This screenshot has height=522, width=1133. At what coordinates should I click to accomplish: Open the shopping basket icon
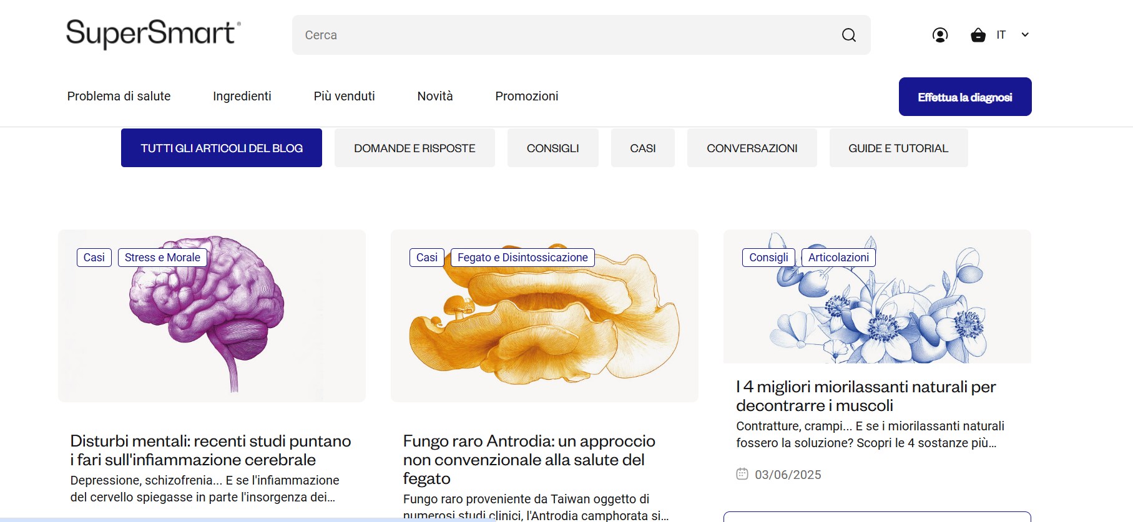coord(978,35)
